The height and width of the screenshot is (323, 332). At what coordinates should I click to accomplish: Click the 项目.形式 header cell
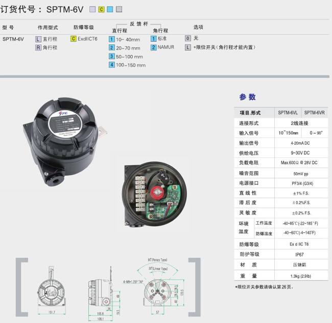250,113
